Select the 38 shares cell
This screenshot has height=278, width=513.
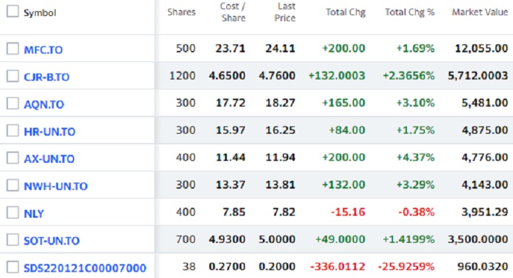189,267
